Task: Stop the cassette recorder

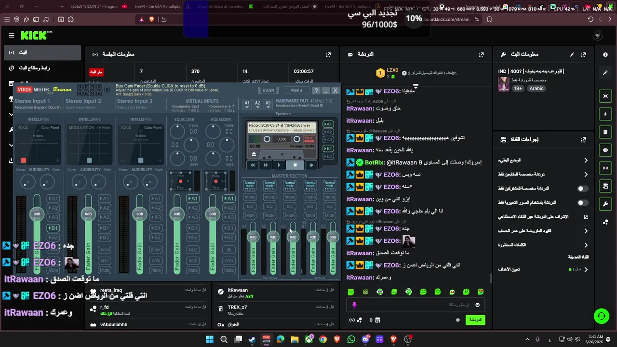Action: pos(295,165)
